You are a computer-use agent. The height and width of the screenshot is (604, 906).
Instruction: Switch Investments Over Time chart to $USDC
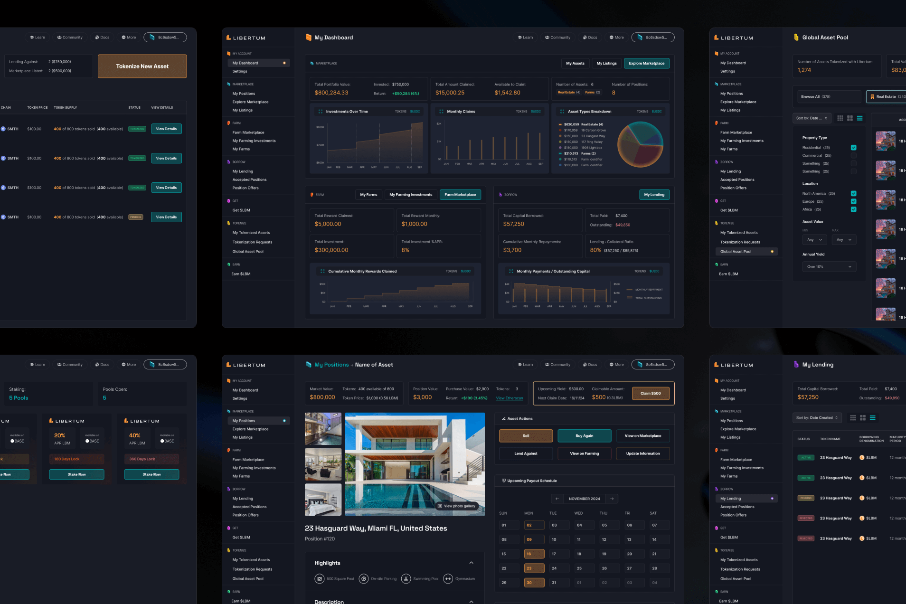pyautogui.click(x=415, y=112)
